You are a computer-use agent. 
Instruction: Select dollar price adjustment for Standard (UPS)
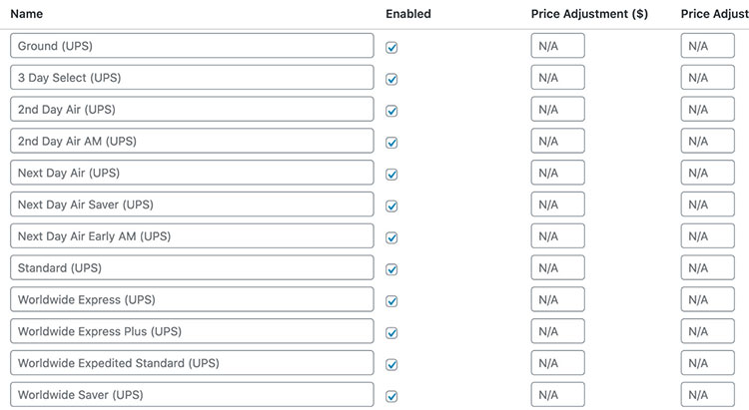(557, 268)
